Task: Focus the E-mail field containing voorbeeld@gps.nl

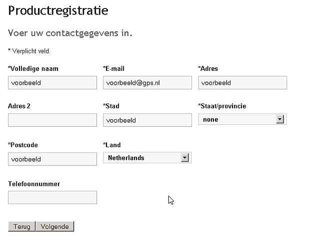Action: pyautogui.click(x=147, y=83)
